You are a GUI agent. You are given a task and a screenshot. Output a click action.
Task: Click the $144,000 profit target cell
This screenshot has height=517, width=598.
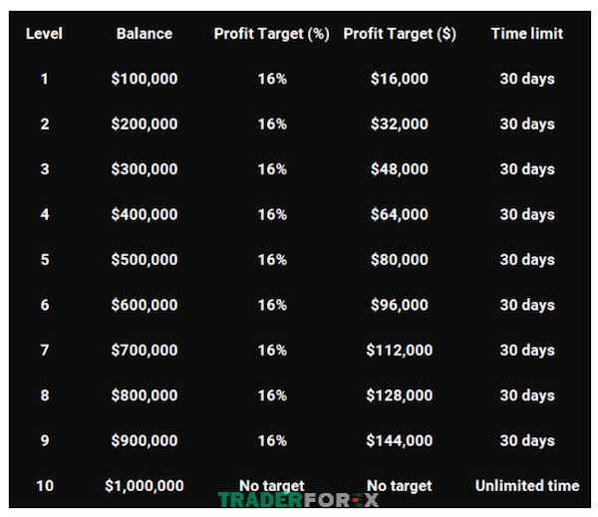point(400,440)
